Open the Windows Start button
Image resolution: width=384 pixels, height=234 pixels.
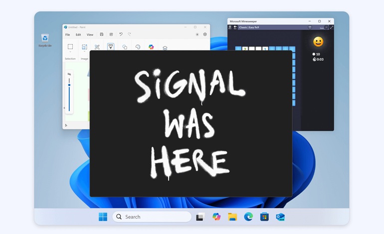coord(103,217)
